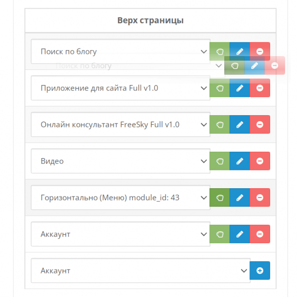Edit the Онлайн консультант FreeSky module
The width and height of the screenshot is (297, 297).
[239, 124]
